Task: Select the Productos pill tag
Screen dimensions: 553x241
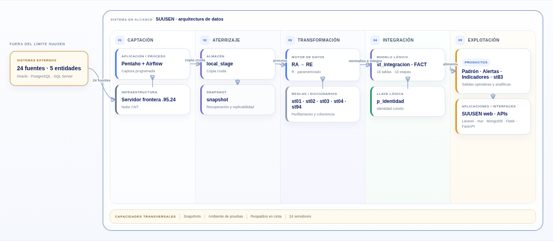Action: 476,62
